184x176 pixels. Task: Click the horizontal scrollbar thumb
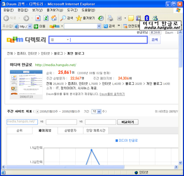(65, 167)
